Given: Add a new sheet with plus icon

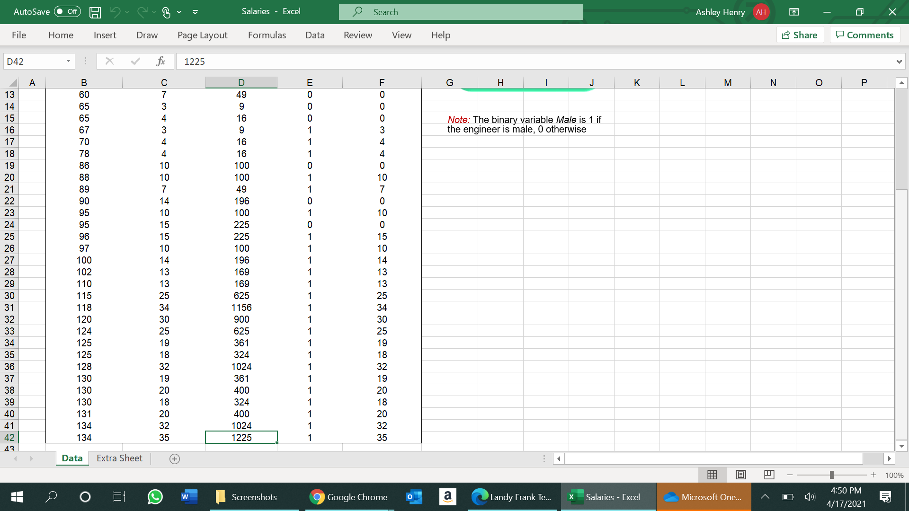Looking at the screenshot, I should point(175,458).
